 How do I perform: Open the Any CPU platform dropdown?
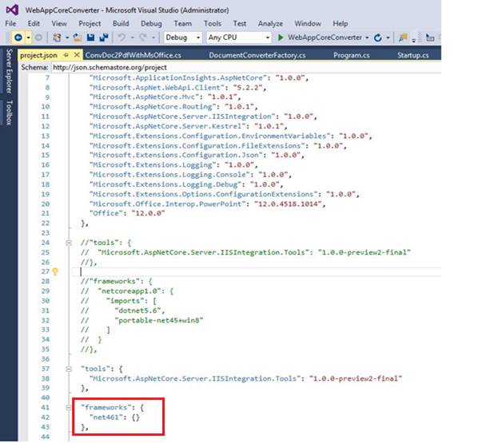pos(239,38)
